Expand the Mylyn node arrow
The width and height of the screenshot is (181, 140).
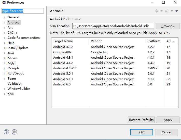[x=5, y=63]
